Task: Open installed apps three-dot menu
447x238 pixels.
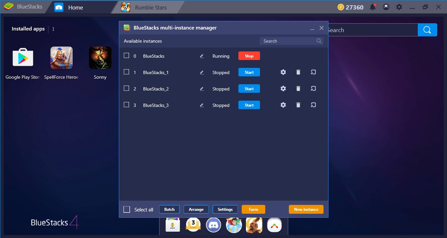Action: click(x=53, y=29)
